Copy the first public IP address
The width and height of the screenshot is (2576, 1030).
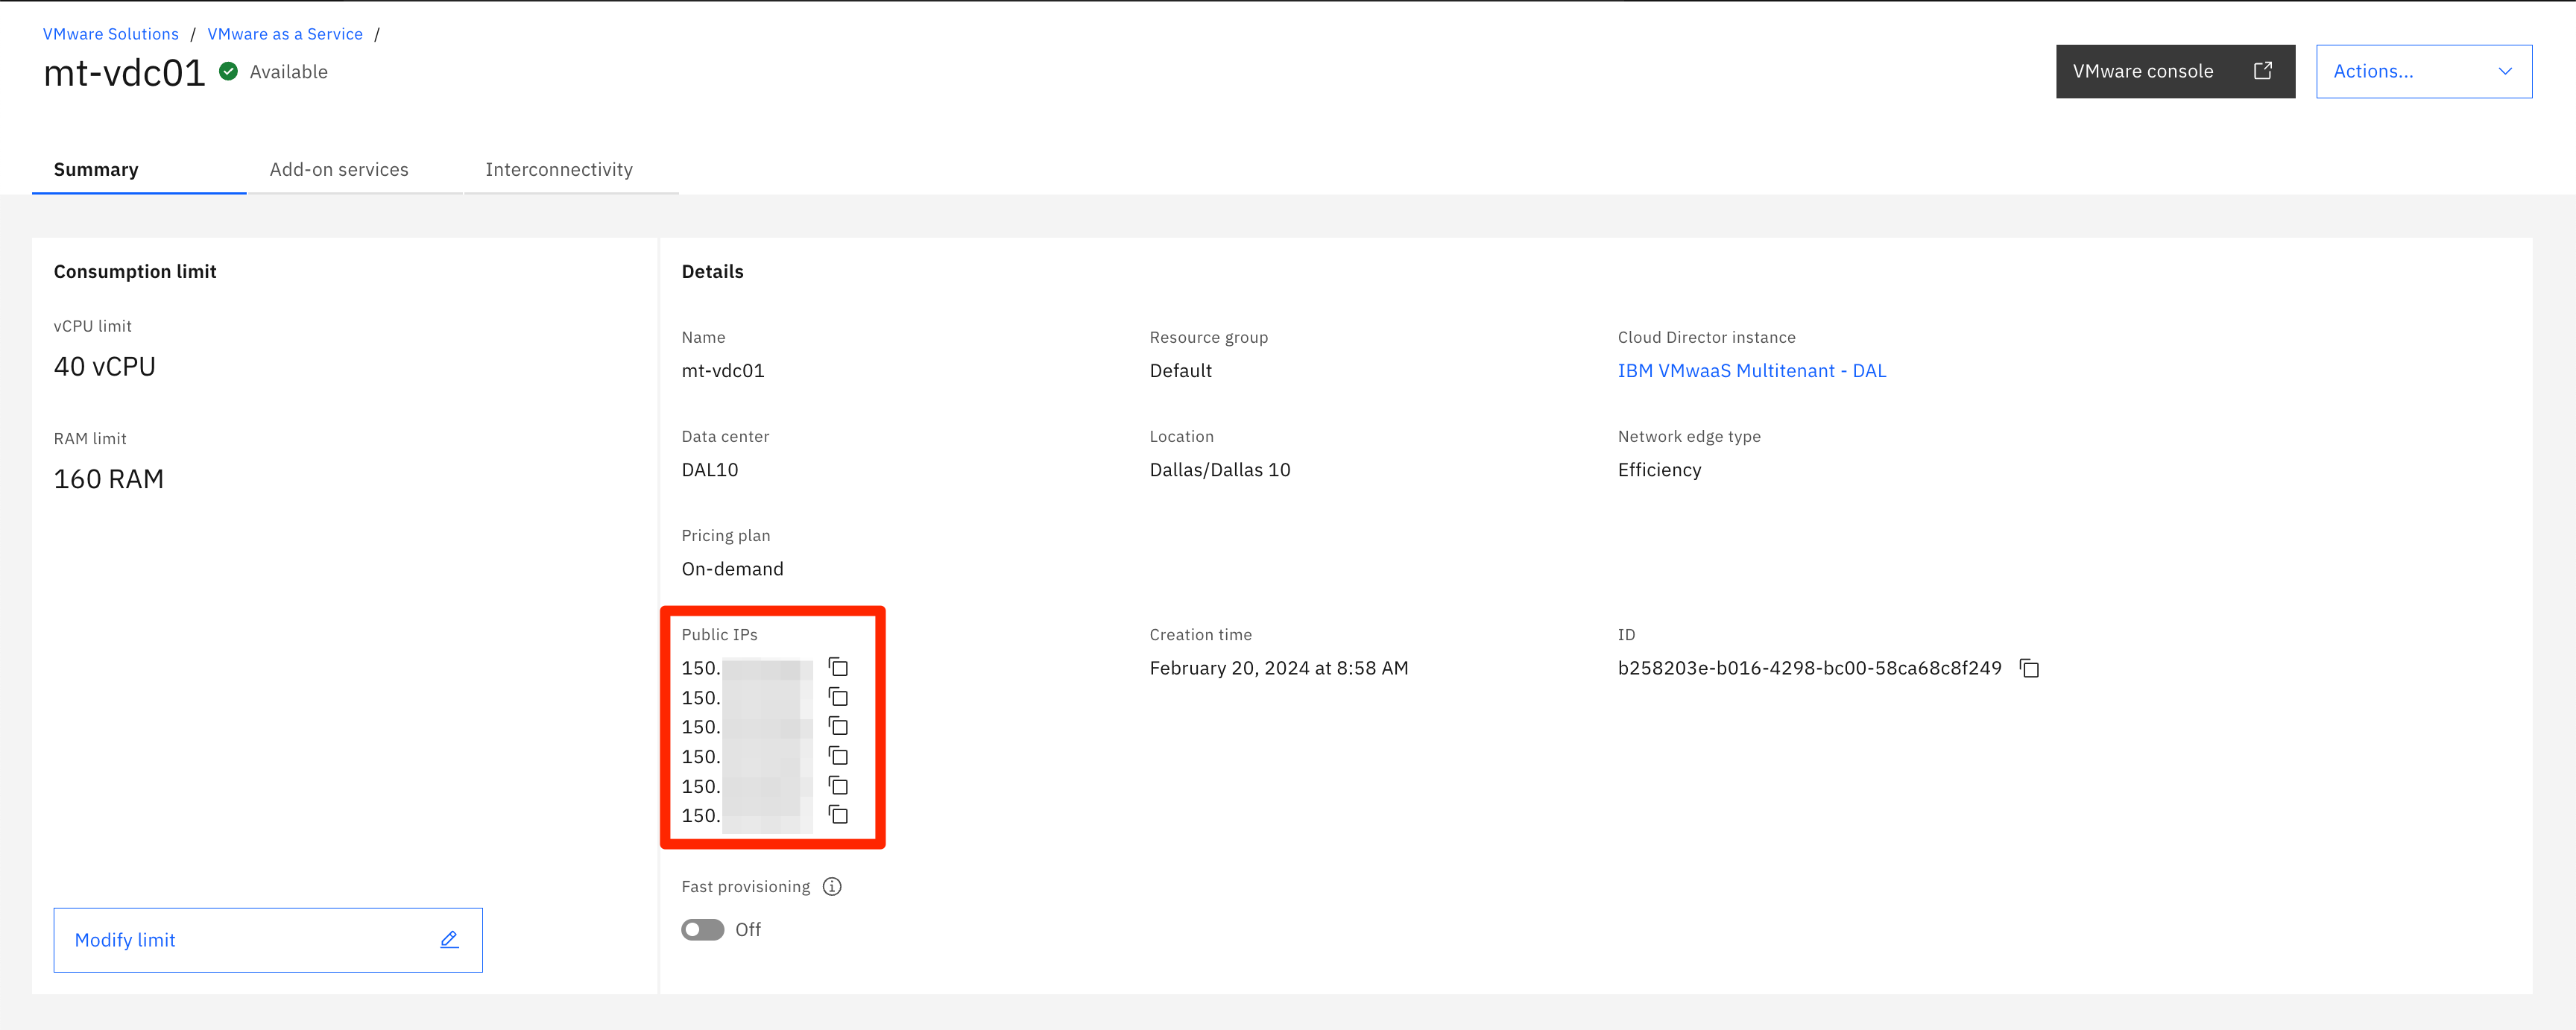(838, 667)
